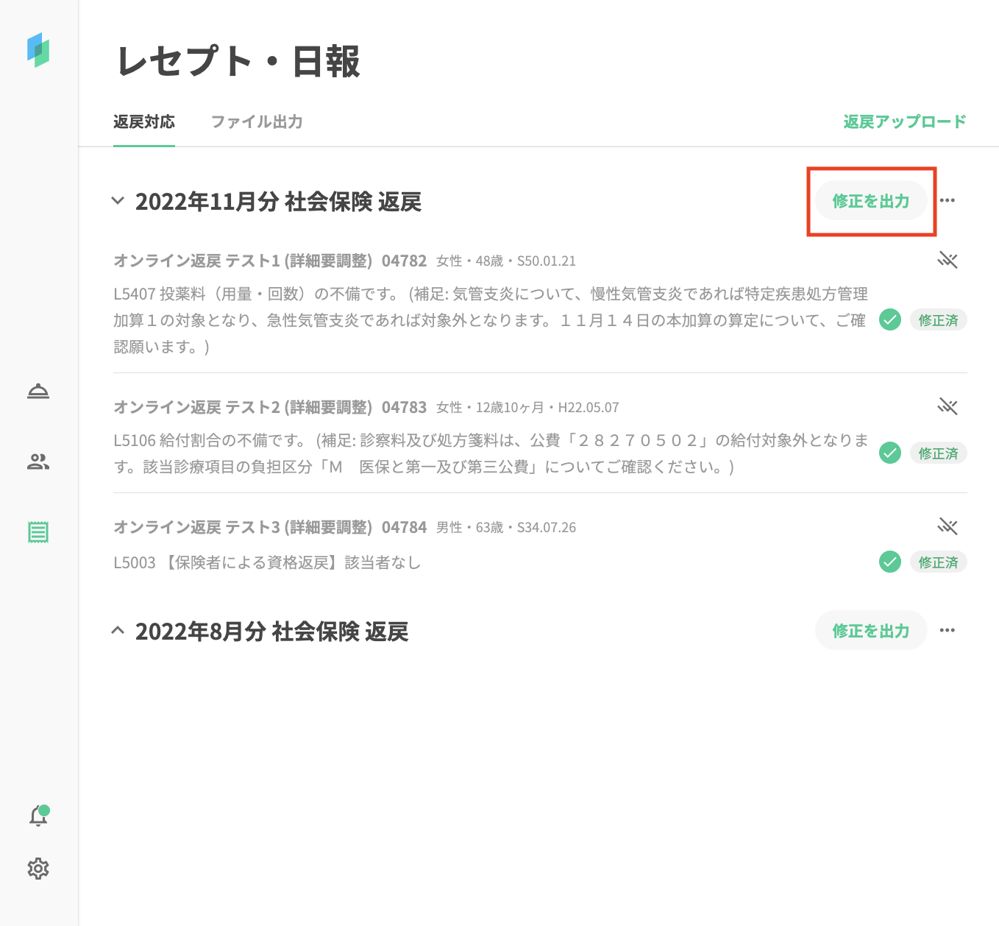This screenshot has width=999, height=926.
Task: Open the reception bell sidebar icon
Action: pyautogui.click(x=38, y=391)
